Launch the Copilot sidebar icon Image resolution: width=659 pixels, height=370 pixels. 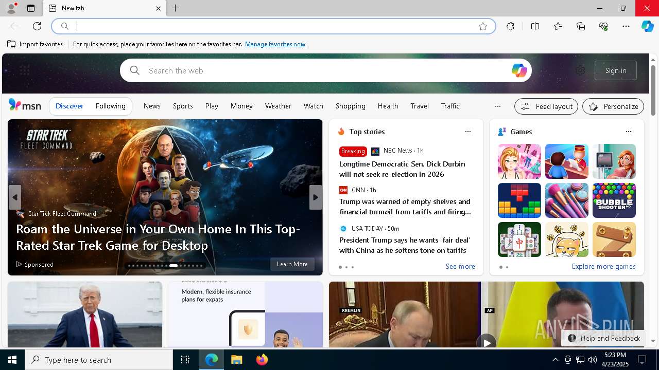(647, 26)
